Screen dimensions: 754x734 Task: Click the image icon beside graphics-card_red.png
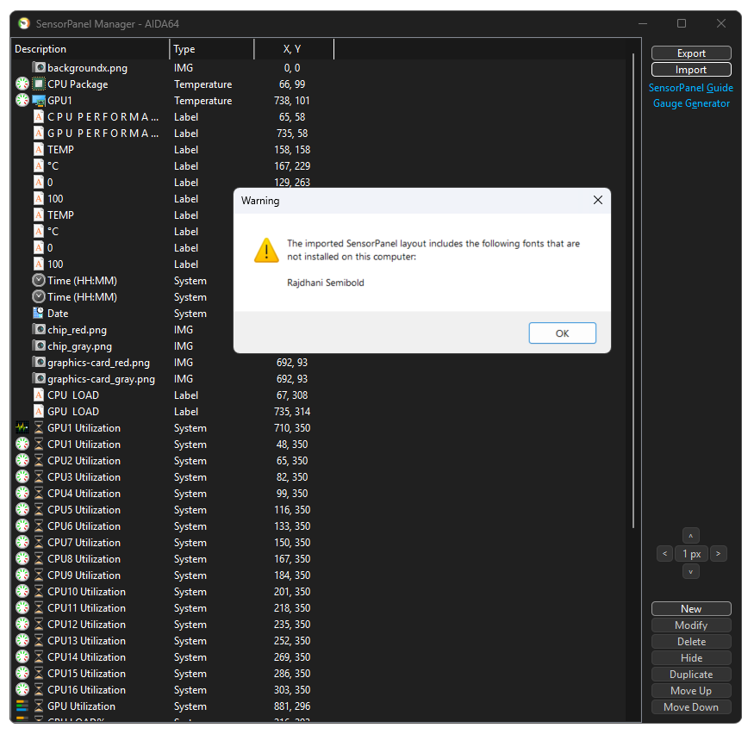[39, 363]
